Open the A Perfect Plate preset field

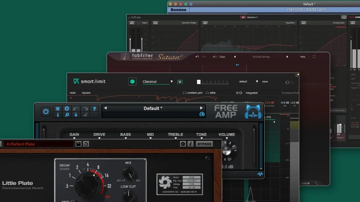pyautogui.click(x=39, y=144)
